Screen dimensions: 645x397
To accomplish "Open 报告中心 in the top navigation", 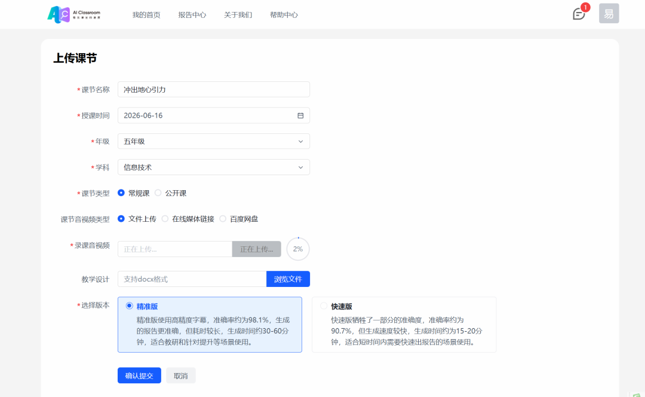I will click(192, 15).
